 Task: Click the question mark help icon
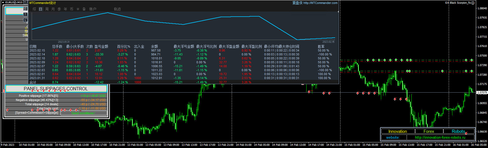[25, 14]
